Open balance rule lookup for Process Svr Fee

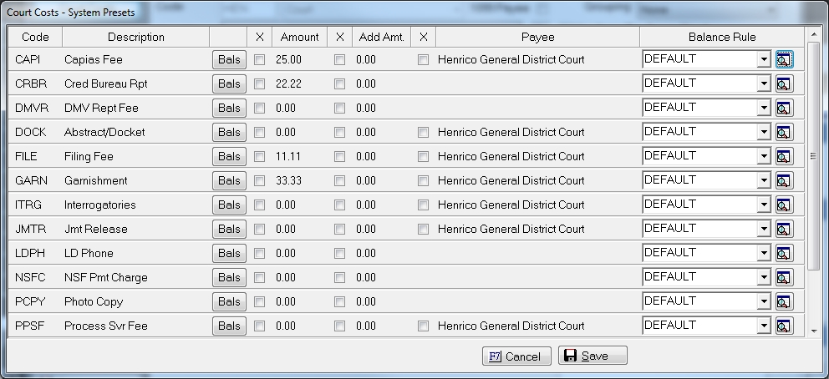point(784,326)
